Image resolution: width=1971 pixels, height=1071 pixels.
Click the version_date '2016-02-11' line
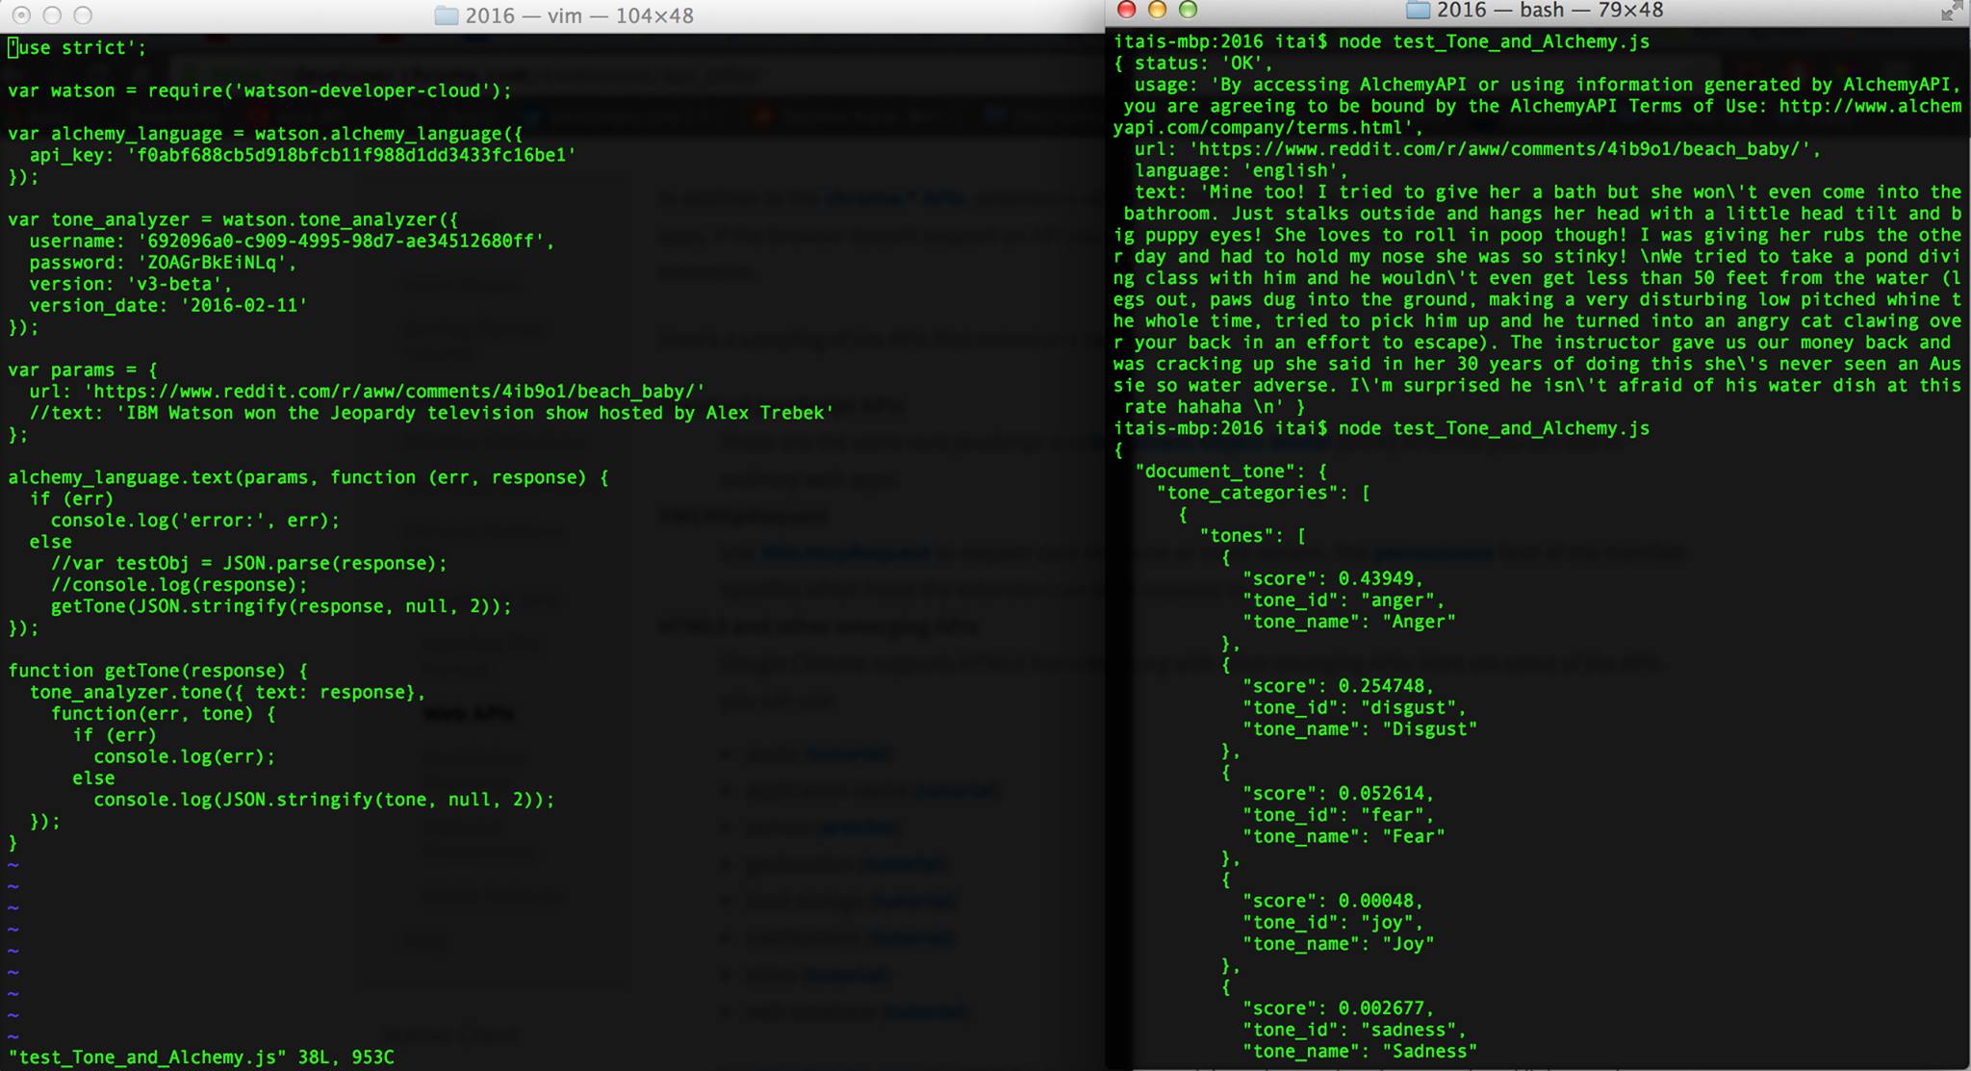[x=167, y=305]
